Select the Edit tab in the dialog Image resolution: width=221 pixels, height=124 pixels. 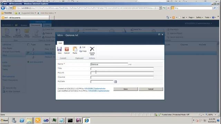[60, 43]
